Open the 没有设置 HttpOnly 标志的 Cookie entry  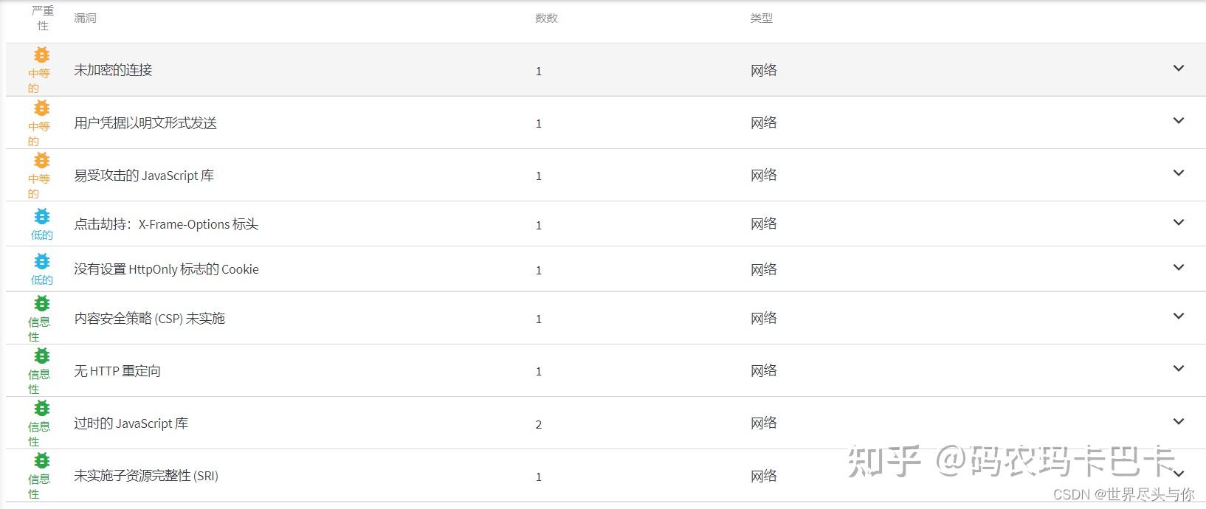click(166, 269)
